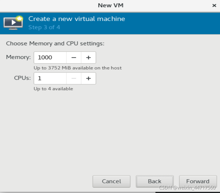Click the 'Create a new virtual machine' title

[x=77, y=19]
